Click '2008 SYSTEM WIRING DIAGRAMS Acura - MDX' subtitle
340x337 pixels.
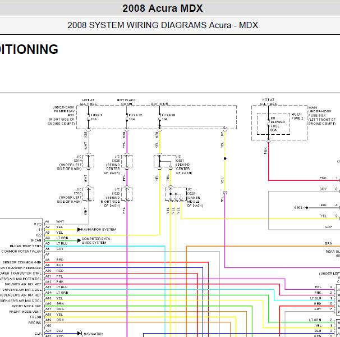pyautogui.click(x=163, y=25)
